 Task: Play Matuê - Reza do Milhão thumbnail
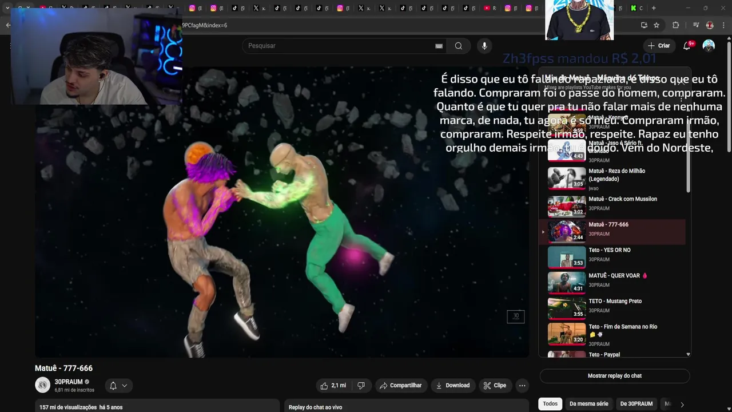[567, 179]
